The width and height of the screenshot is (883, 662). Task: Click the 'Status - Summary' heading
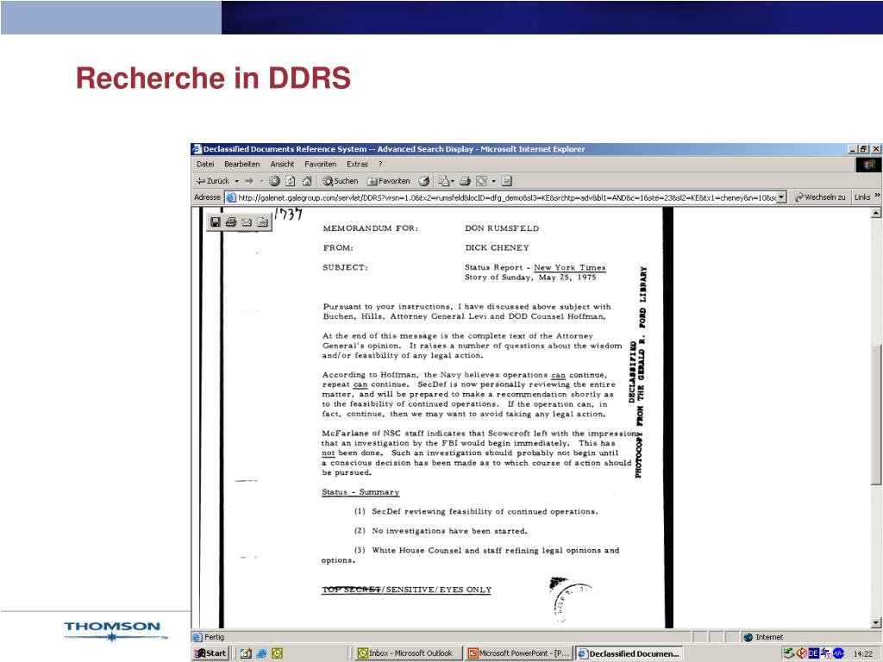coord(360,492)
